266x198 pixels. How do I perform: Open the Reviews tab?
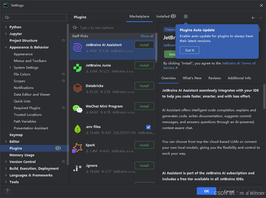pyautogui.click(x=215, y=78)
